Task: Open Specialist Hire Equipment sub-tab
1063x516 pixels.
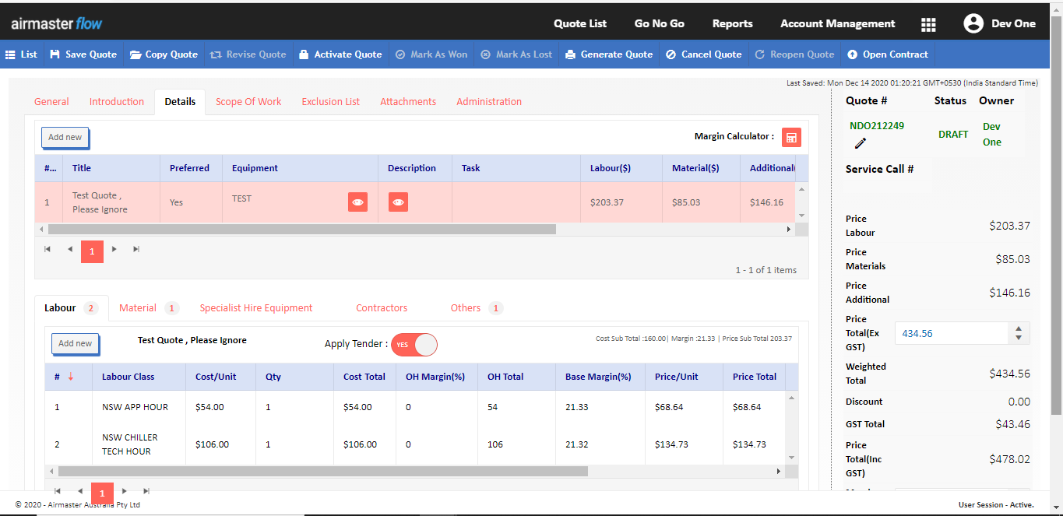Action: pyautogui.click(x=256, y=308)
